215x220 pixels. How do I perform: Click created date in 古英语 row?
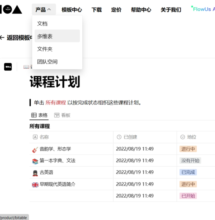tap(135, 172)
